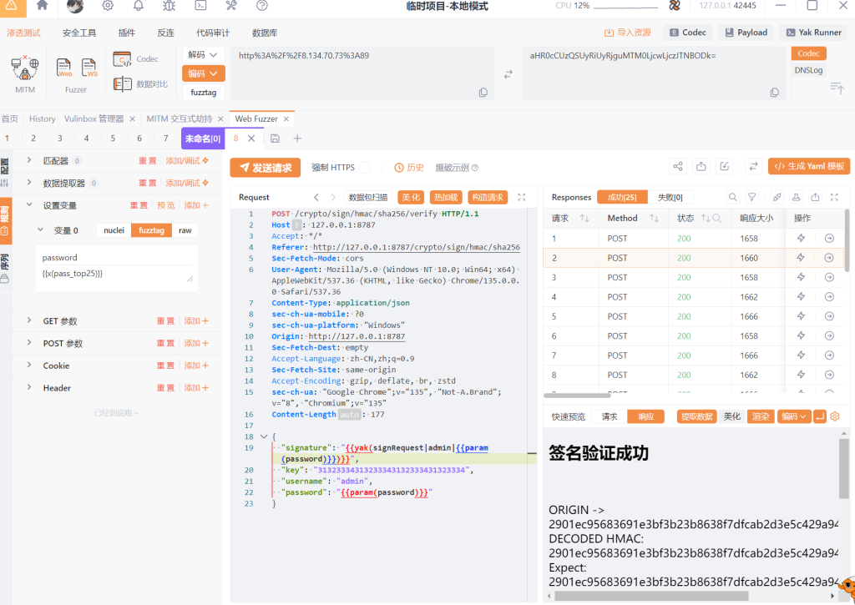Open notification bell in title bar
The height and width of the screenshot is (605, 855).
tap(139, 6)
